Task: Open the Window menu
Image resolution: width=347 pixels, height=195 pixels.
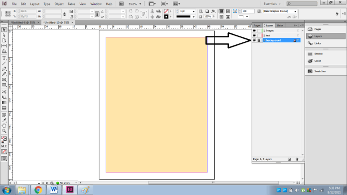Action: pos(96,4)
